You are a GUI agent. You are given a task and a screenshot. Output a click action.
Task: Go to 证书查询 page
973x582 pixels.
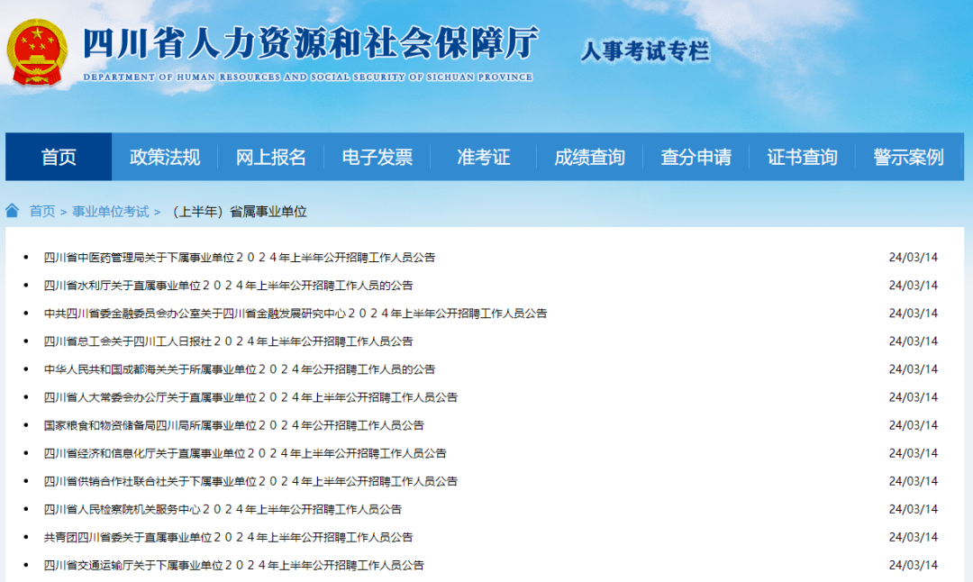(x=802, y=158)
